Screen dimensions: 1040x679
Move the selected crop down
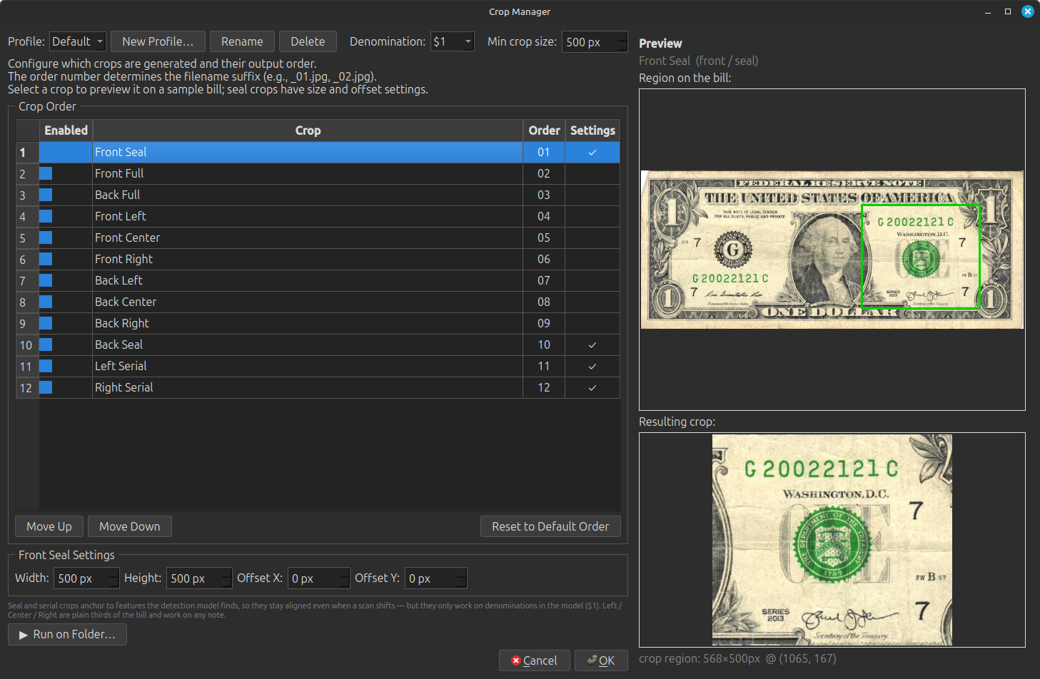coord(130,526)
